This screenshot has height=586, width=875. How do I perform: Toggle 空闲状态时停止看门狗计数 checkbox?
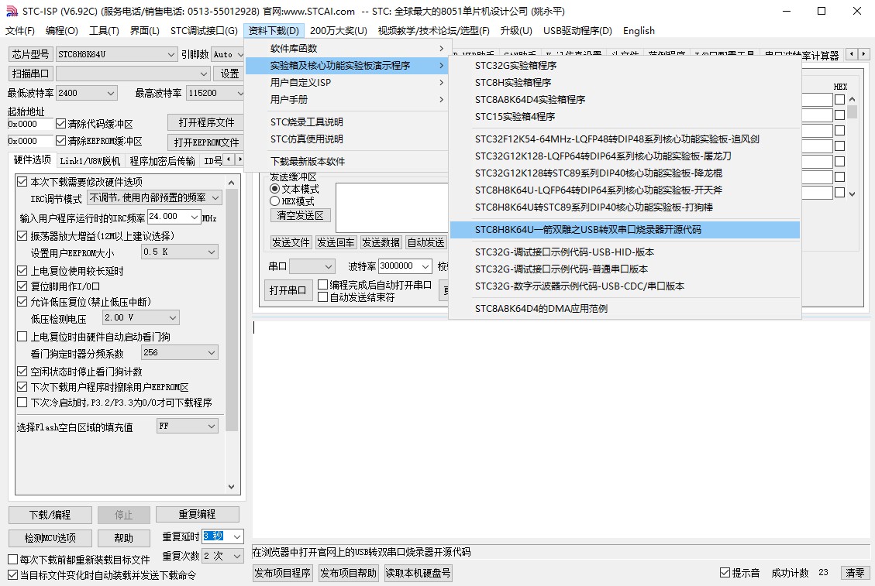(x=22, y=372)
